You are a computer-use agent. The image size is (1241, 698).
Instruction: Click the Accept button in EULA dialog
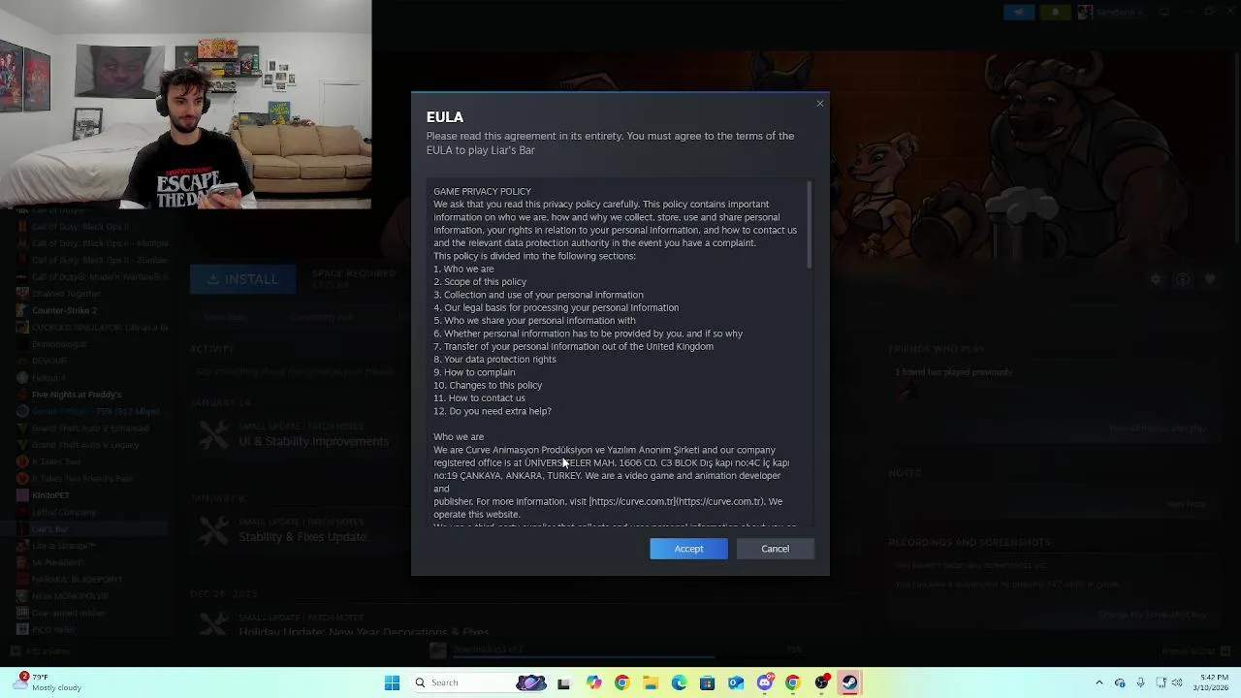(688, 549)
